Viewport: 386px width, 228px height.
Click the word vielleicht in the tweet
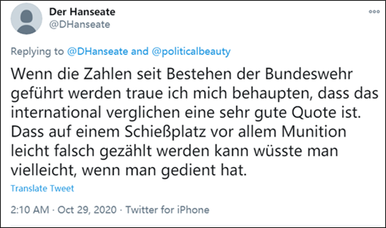[42, 170]
